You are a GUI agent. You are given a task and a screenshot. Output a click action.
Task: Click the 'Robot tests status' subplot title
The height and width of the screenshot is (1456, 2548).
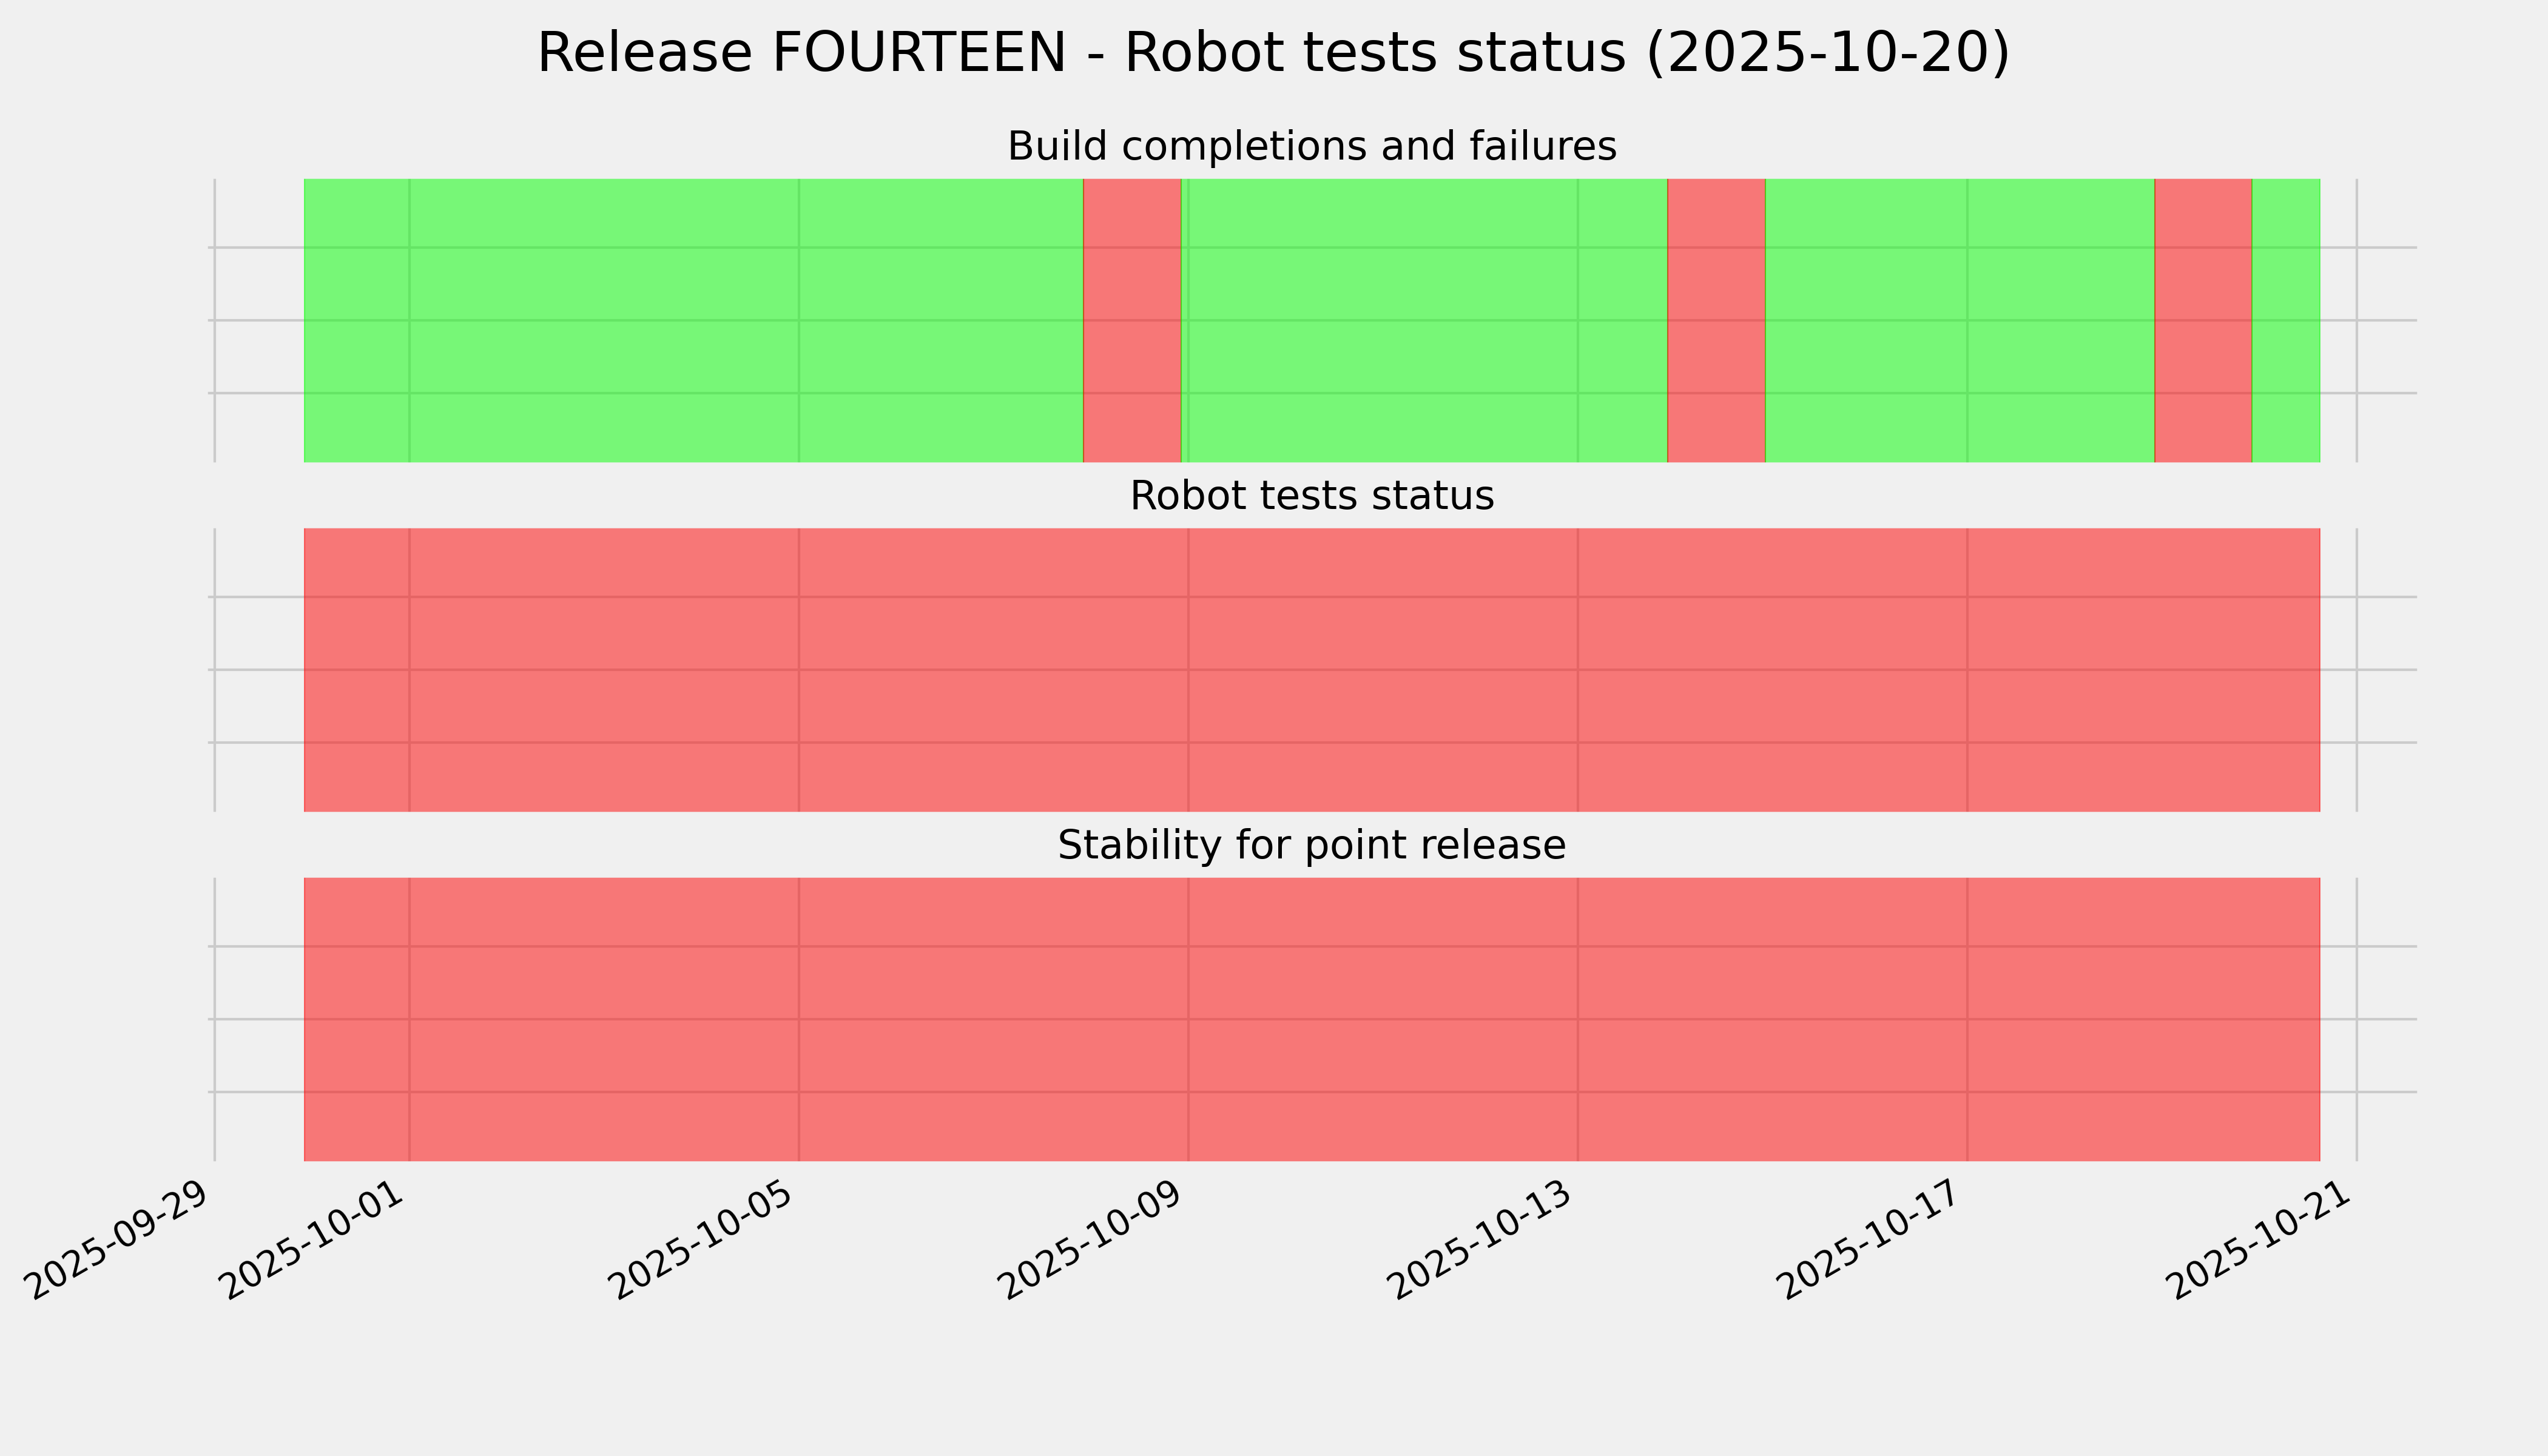[x=1311, y=496]
